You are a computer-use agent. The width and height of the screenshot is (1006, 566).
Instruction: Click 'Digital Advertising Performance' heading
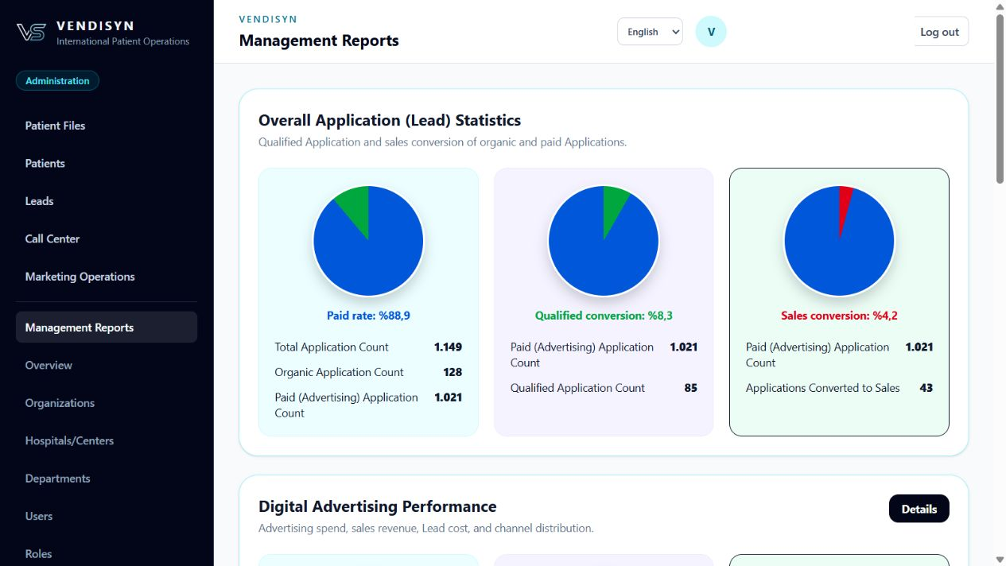pos(377,506)
